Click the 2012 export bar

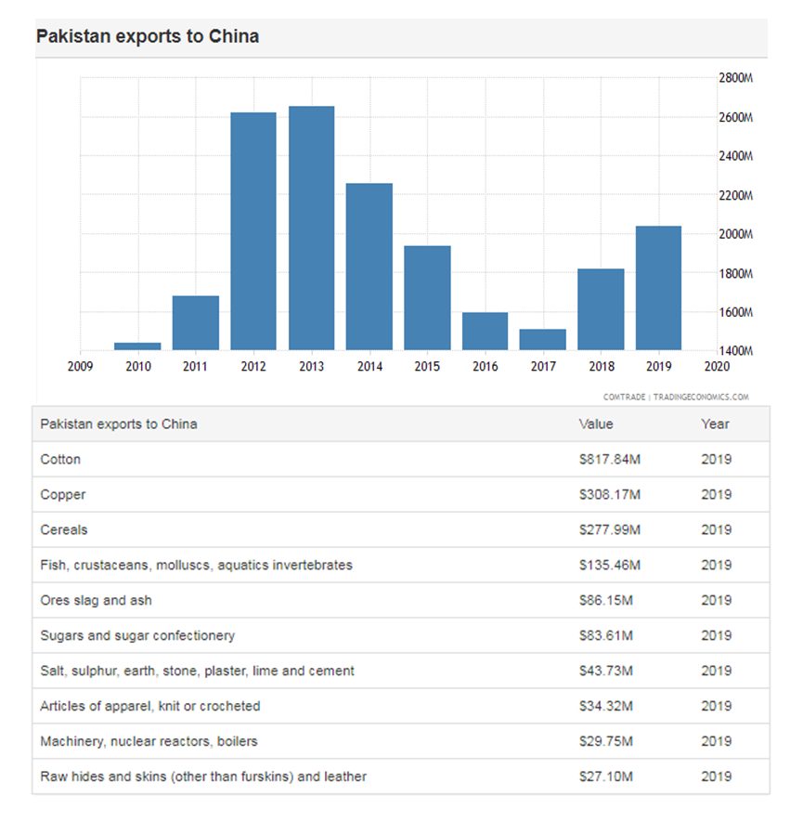coord(253,230)
